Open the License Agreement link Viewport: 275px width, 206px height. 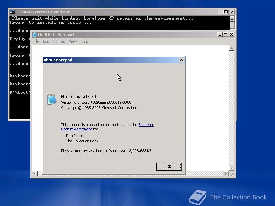pos(76,129)
